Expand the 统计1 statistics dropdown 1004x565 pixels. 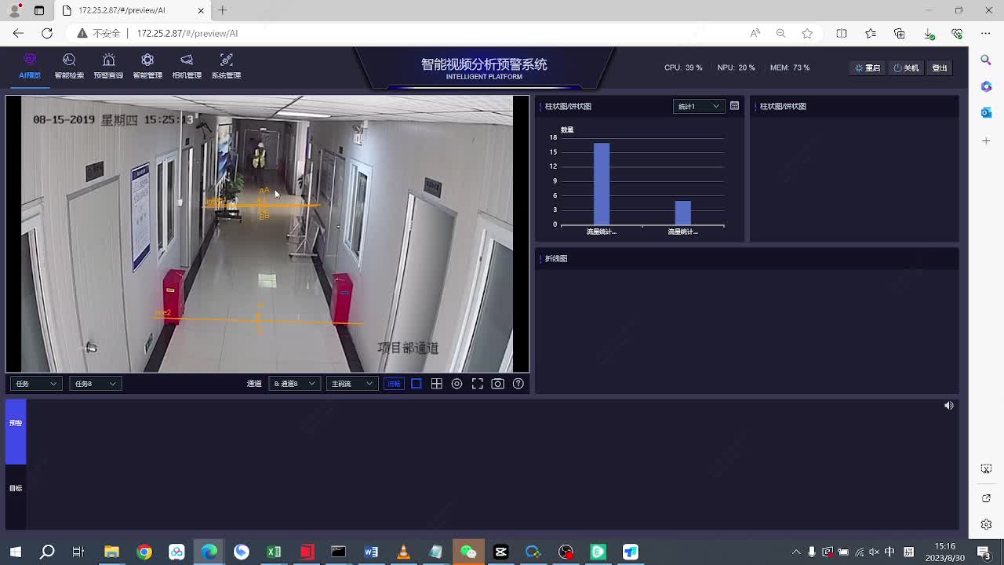coord(698,106)
